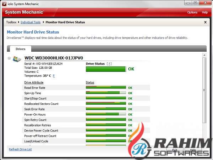Switch temperature units to Fahrenheit

coord(54,76)
